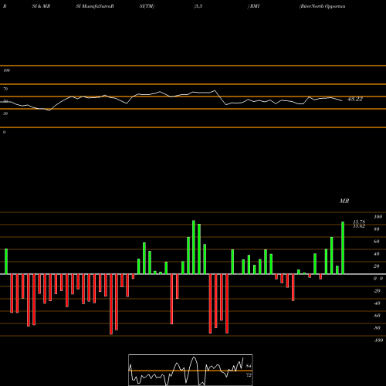
Task: Click the MR axis label 20
Action: pyautogui.click(x=377, y=266)
